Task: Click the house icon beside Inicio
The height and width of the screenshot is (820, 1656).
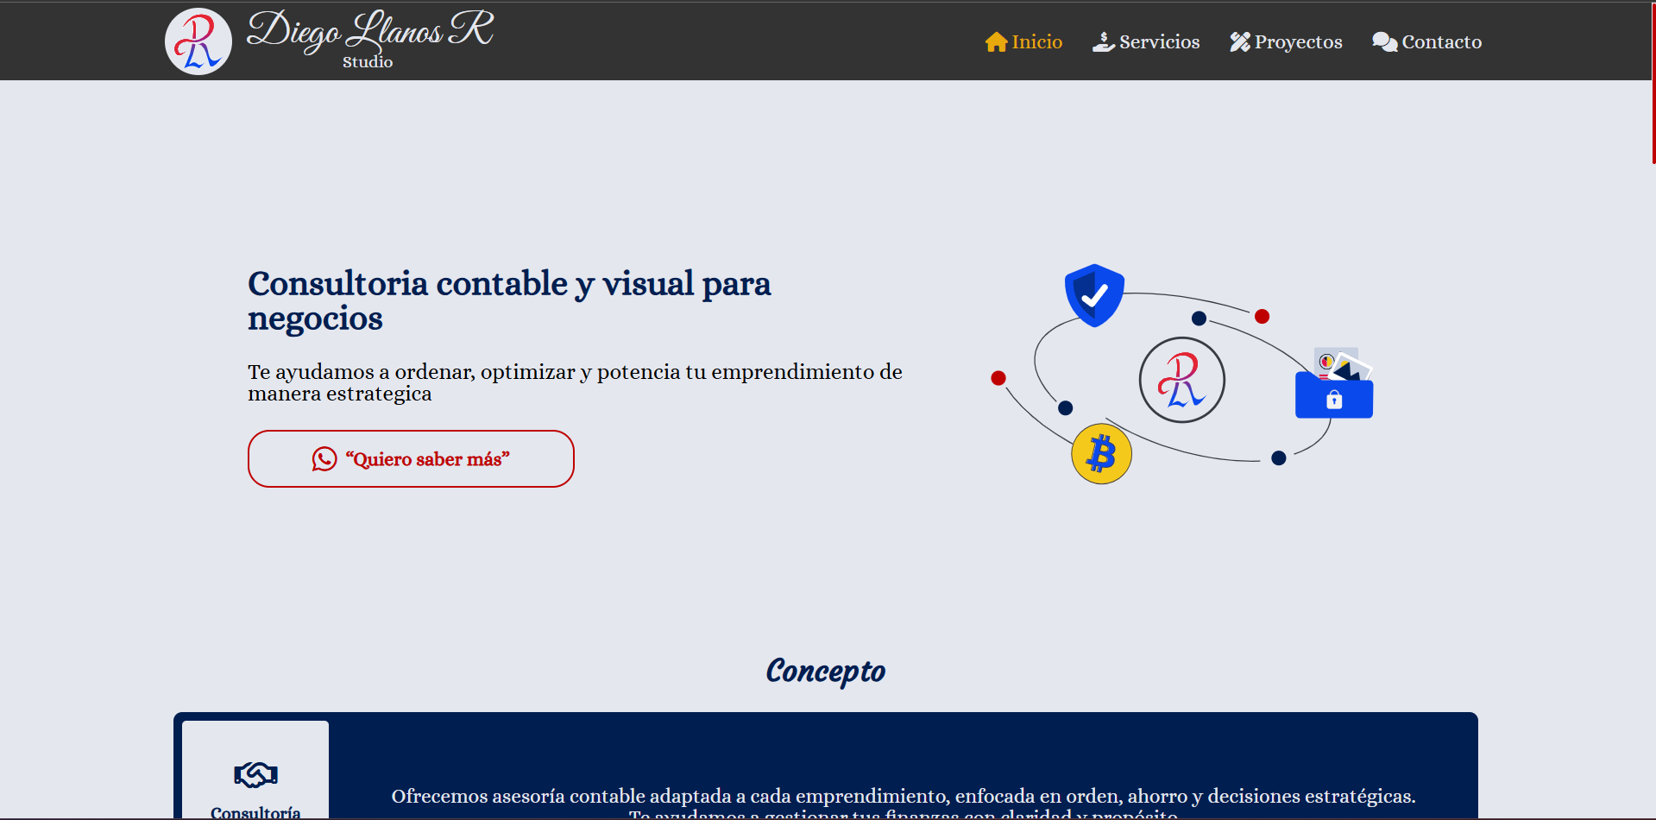Action: tap(996, 42)
